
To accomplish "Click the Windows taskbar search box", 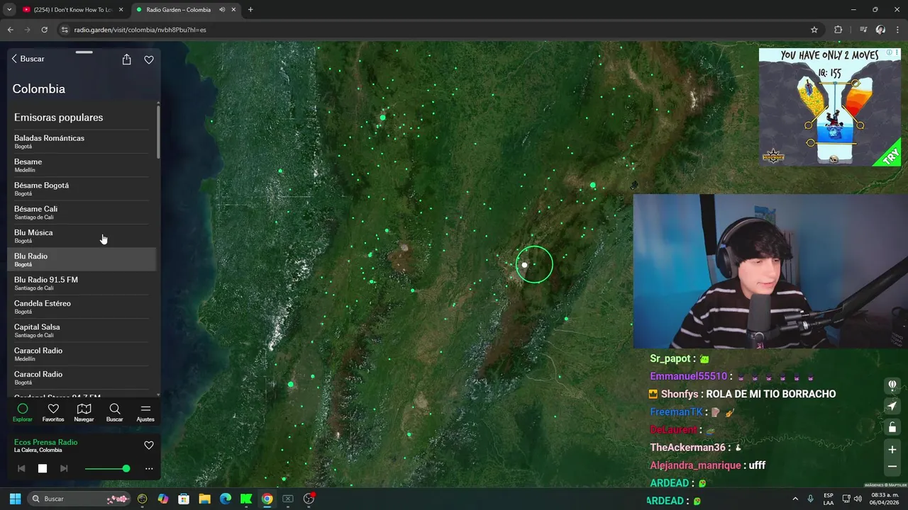I will pos(79,499).
